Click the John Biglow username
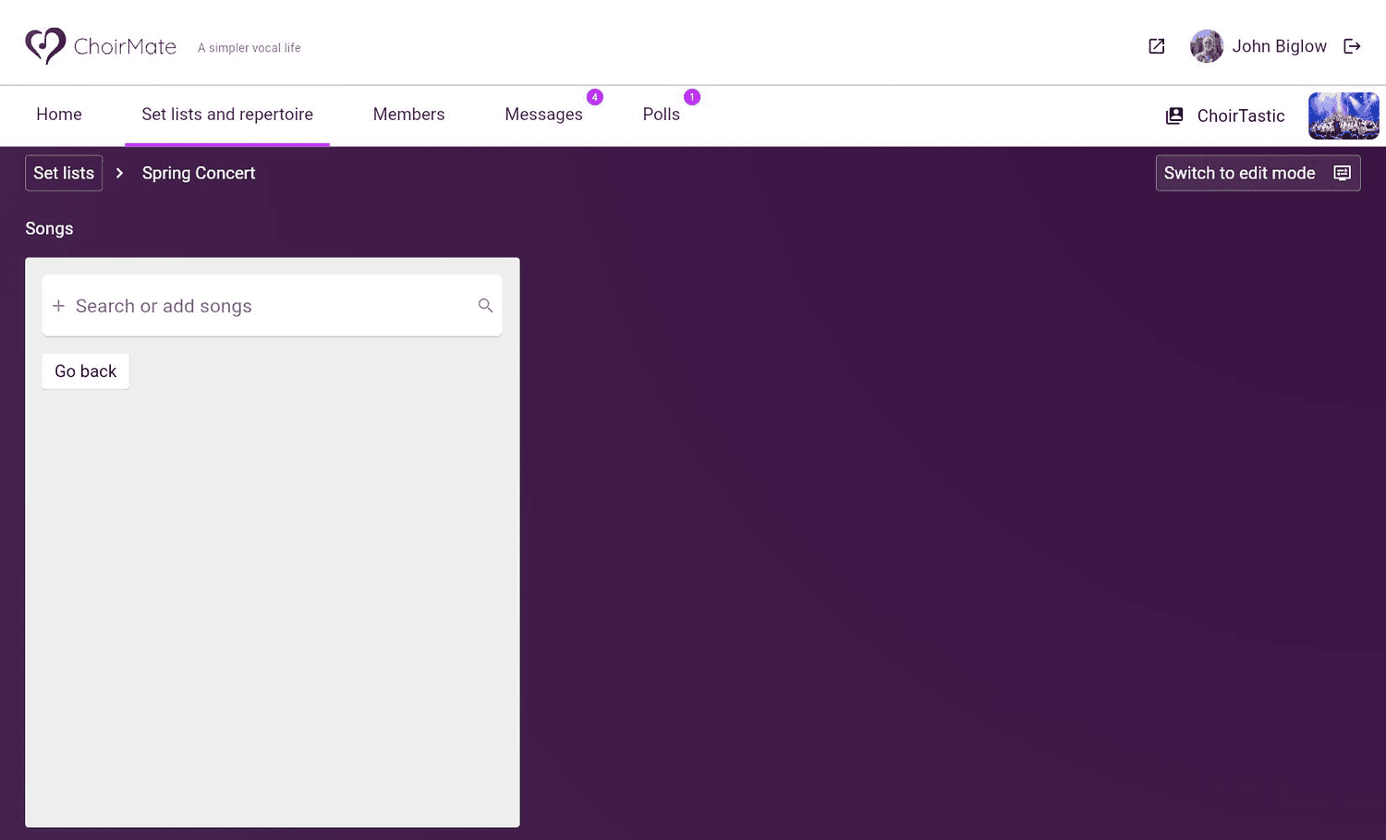The width and height of the screenshot is (1386, 840). [x=1279, y=46]
